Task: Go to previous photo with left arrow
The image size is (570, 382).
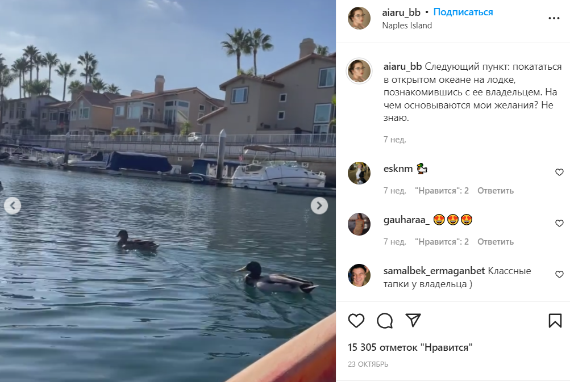Action: (13, 206)
